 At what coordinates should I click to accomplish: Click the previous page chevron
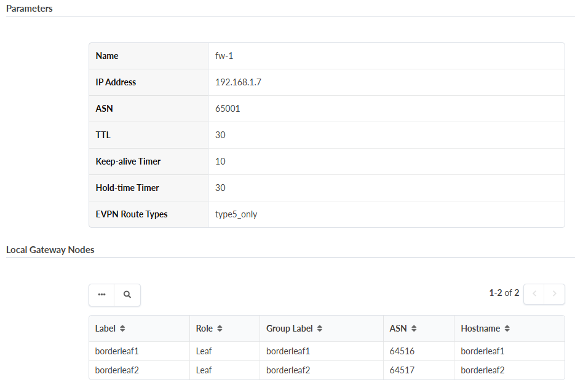534,294
